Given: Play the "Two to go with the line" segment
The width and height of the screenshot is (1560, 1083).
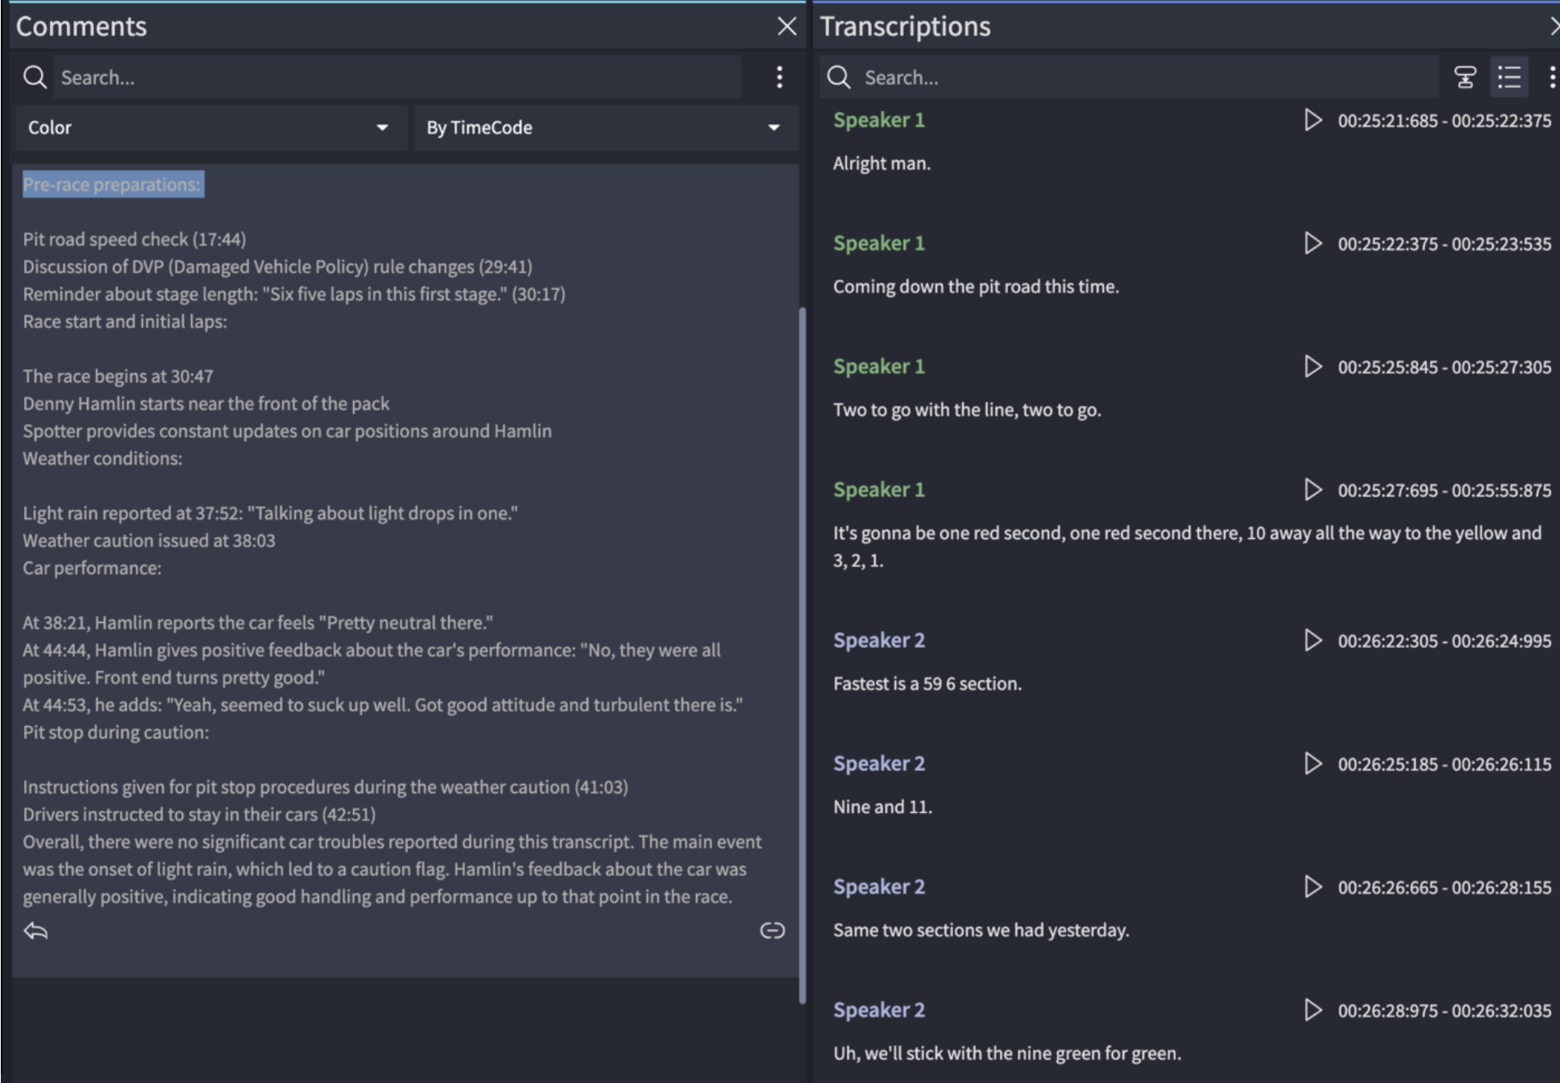Looking at the screenshot, I should tap(1313, 367).
